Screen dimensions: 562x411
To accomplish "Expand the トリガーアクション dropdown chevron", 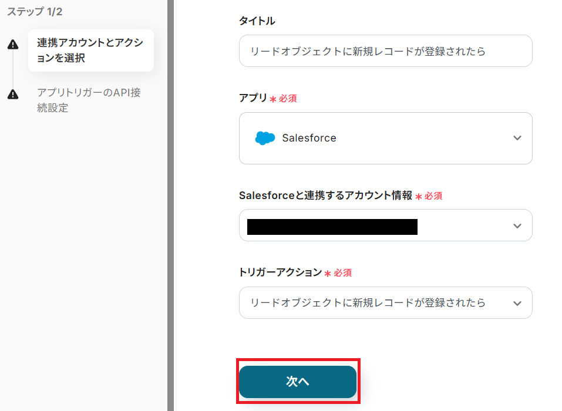I will (x=517, y=304).
